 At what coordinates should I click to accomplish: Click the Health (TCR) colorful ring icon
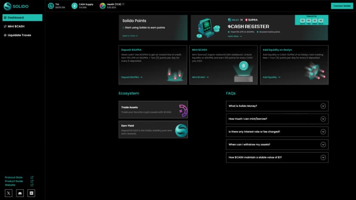tap(103, 6)
